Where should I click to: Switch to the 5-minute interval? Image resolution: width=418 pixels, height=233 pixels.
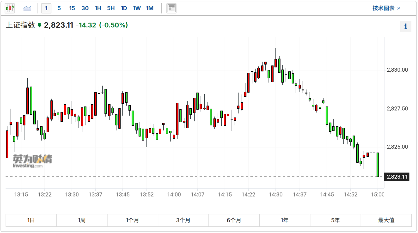(x=59, y=8)
